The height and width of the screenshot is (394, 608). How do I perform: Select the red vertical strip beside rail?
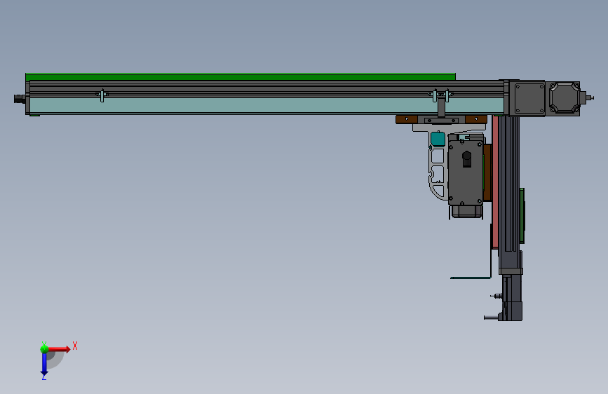[495, 182]
